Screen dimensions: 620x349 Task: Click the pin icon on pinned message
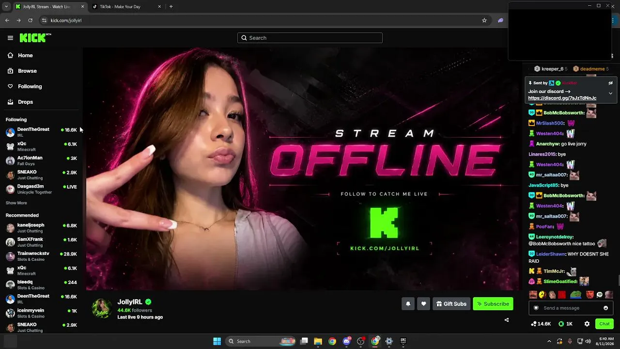pos(530,83)
